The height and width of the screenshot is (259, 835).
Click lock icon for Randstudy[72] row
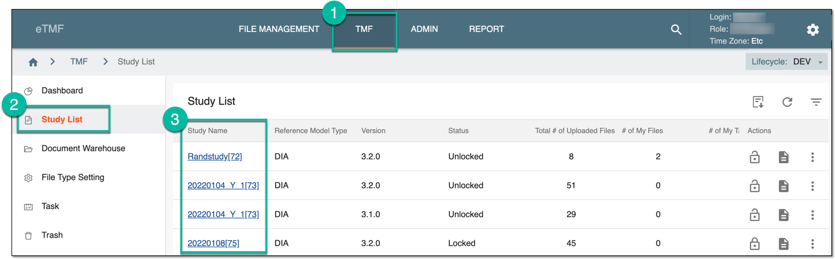coord(755,157)
